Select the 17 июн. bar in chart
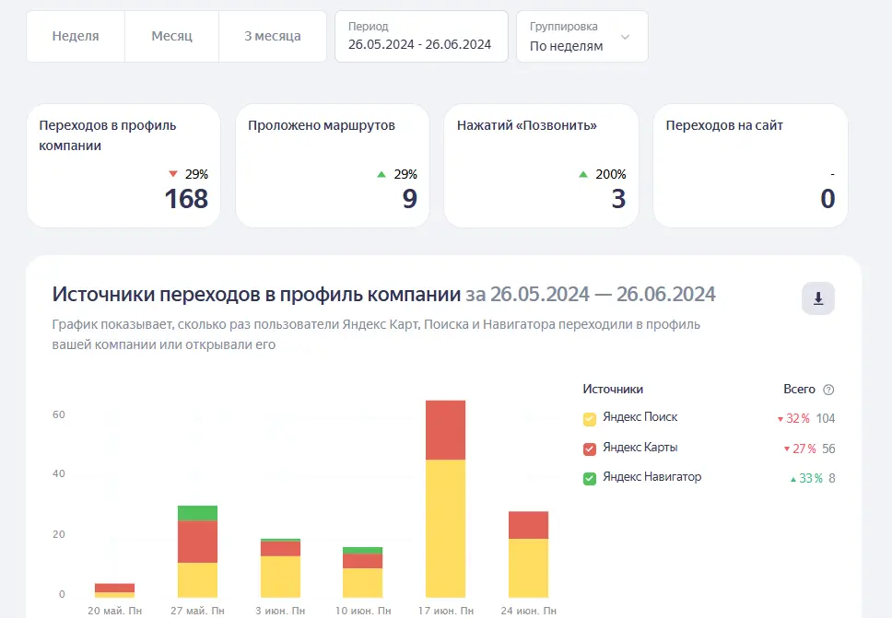892x618 pixels. tap(445, 498)
